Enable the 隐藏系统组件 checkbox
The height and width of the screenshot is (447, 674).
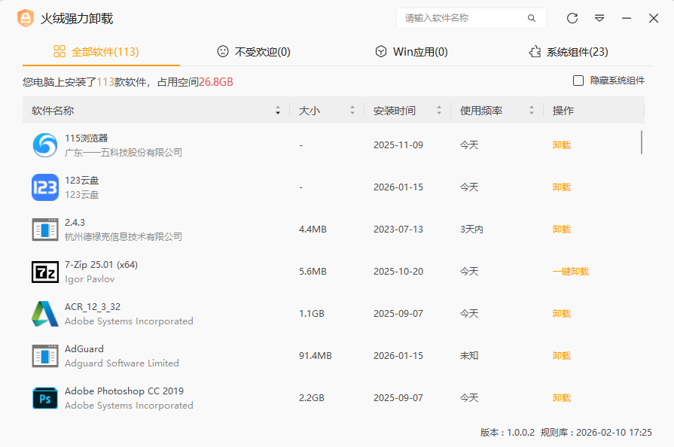(578, 81)
